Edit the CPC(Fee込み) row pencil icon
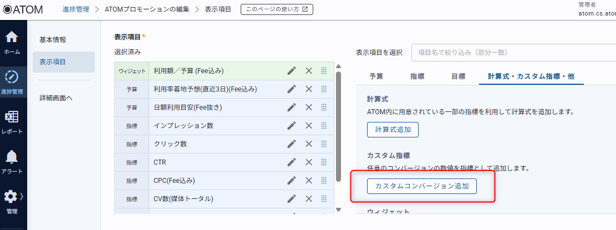 (x=292, y=181)
